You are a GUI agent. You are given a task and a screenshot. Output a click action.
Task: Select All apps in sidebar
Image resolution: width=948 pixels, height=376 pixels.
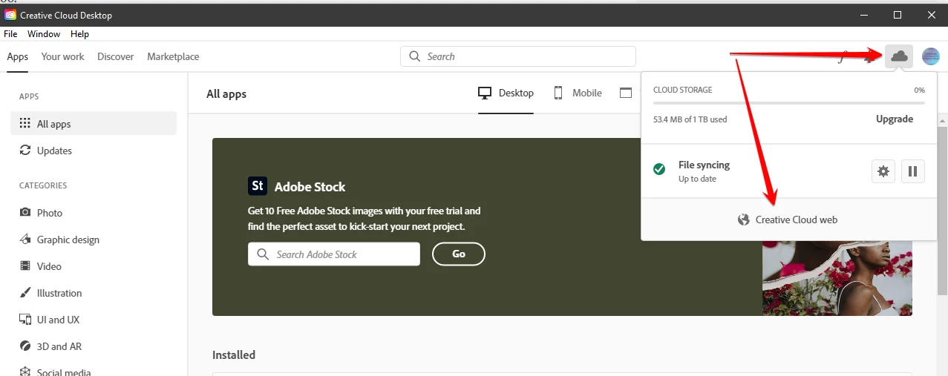pyautogui.click(x=94, y=124)
